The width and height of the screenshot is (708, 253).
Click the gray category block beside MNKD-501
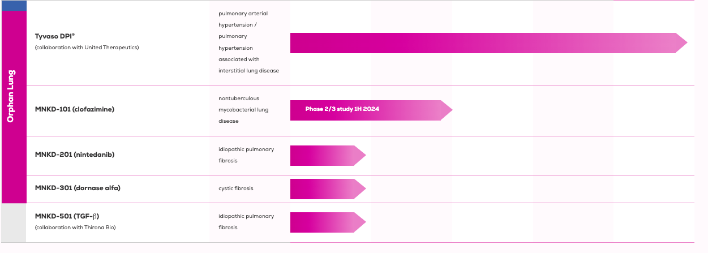click(14, 223)
